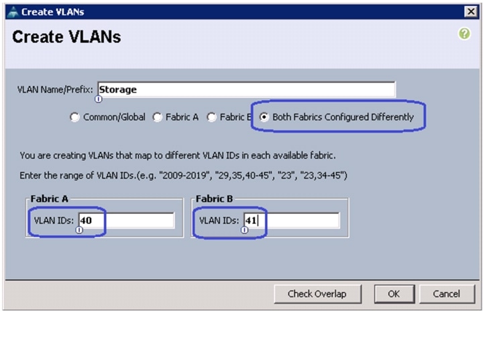Click the info marker under VLAN Name/Prefix

[98, 99]
